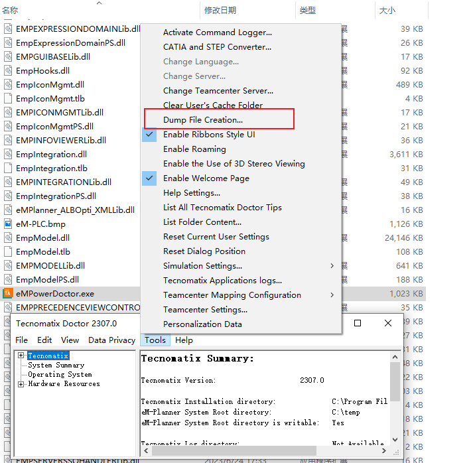The image size is (473, 463).
Task: Open List Folder Content entry
Action: [x=202, y=222]
